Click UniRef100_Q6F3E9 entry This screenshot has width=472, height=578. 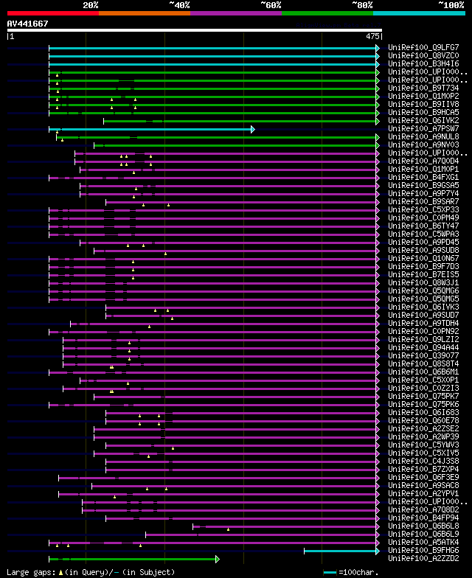click(x=423, y=478)
